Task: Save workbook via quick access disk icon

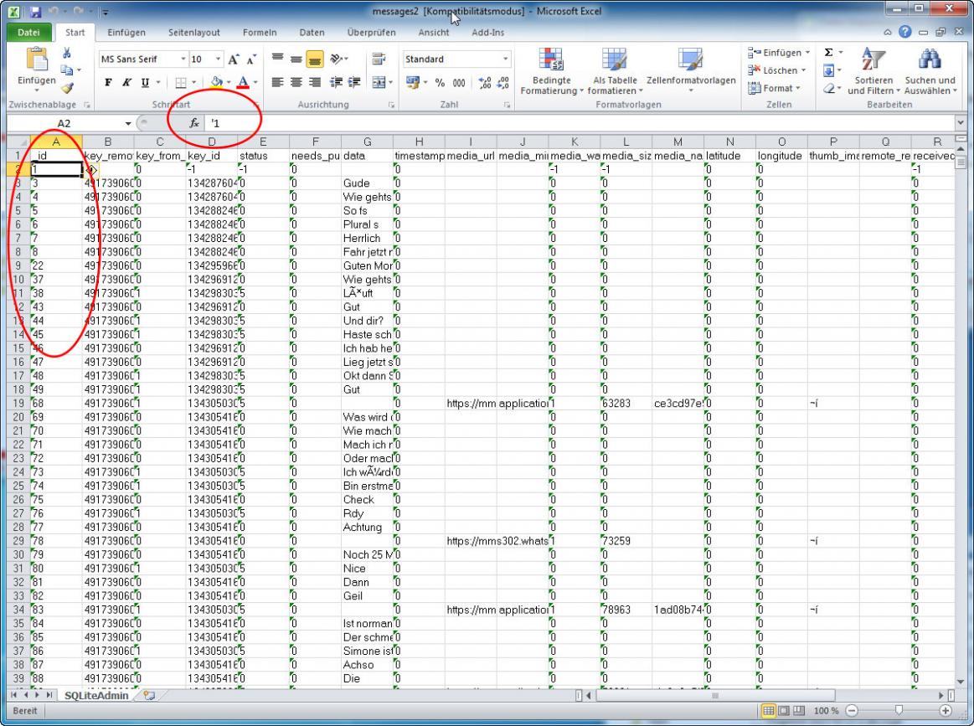Action: tap(35, 11)
